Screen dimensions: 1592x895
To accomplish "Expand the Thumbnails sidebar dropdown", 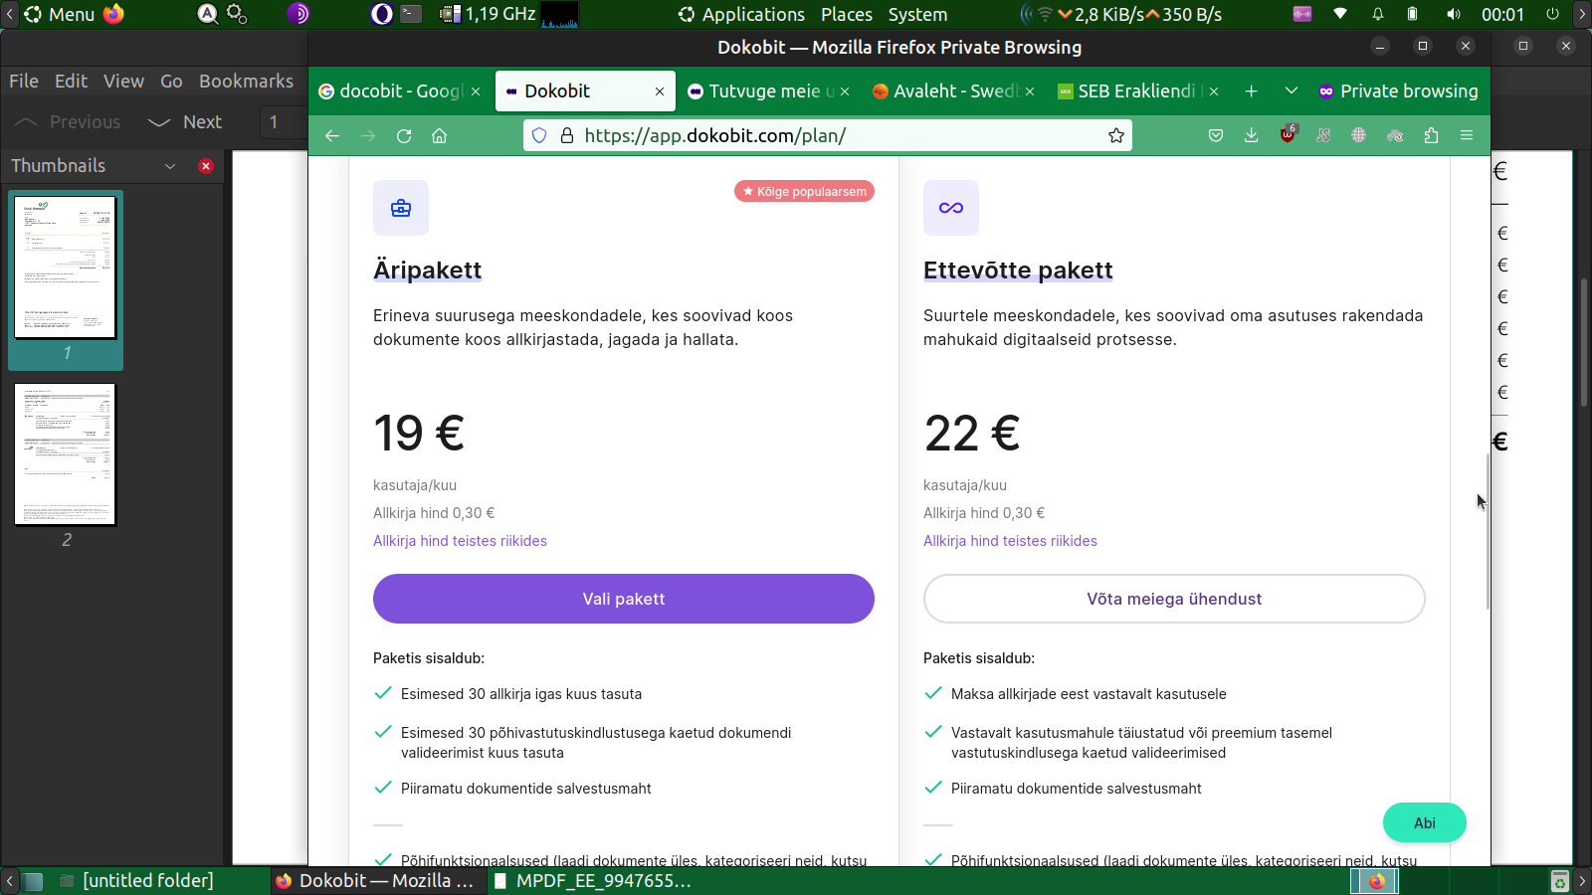I will pos(170,166).
